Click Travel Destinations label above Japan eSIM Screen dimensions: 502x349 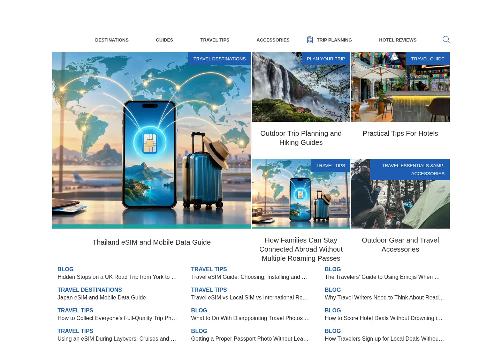pyautogui.click(x=90, y=290)
